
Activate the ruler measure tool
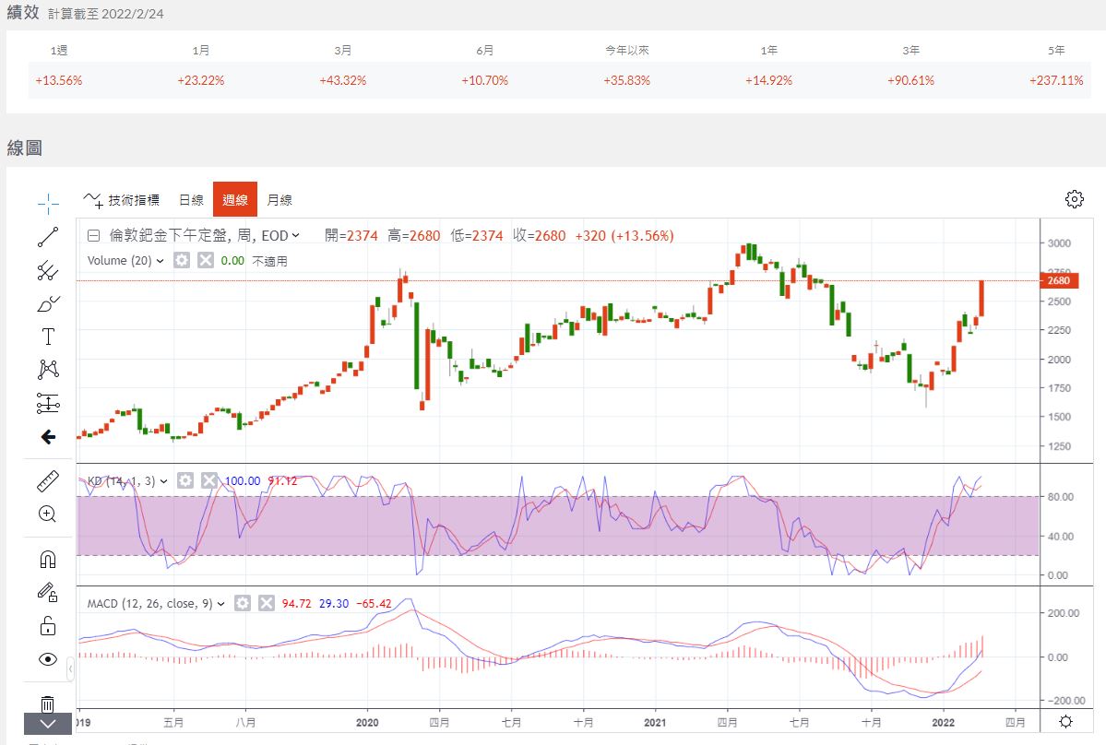pyautogui.click(x=48, y=481)
